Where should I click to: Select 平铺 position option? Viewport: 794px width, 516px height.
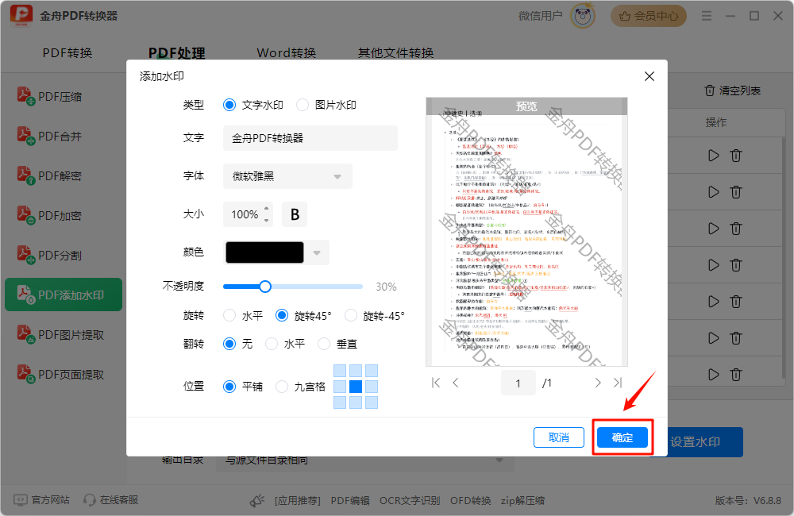tap(243, 387)
